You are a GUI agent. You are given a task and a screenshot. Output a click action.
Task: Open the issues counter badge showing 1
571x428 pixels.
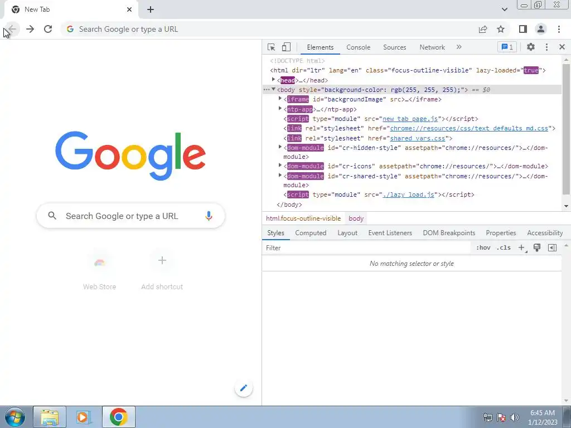507,47
